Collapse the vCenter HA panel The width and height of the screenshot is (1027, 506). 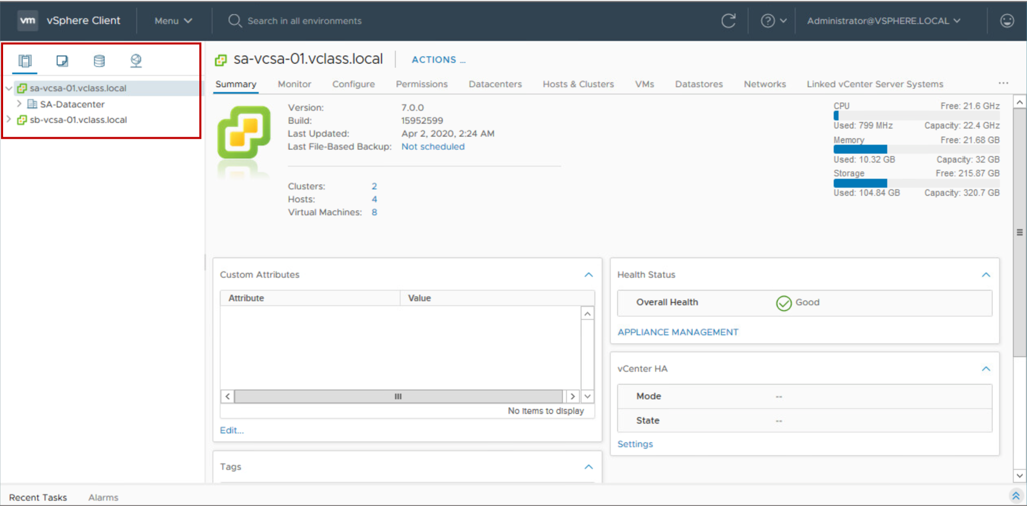[986, 369]
